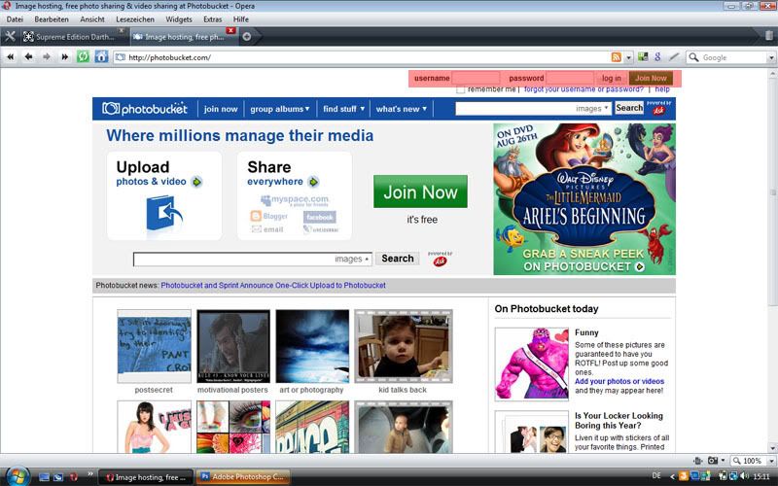The image size is (778, 486).
Task: Click Add your photos or videos link
Action: point(619,381)
